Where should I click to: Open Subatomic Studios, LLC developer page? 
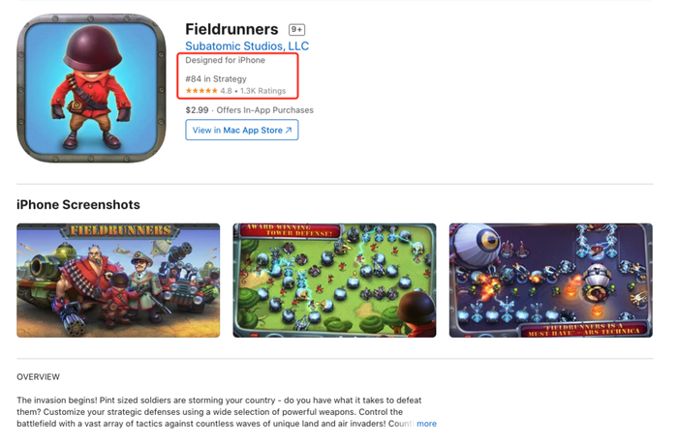click(247, 46)
